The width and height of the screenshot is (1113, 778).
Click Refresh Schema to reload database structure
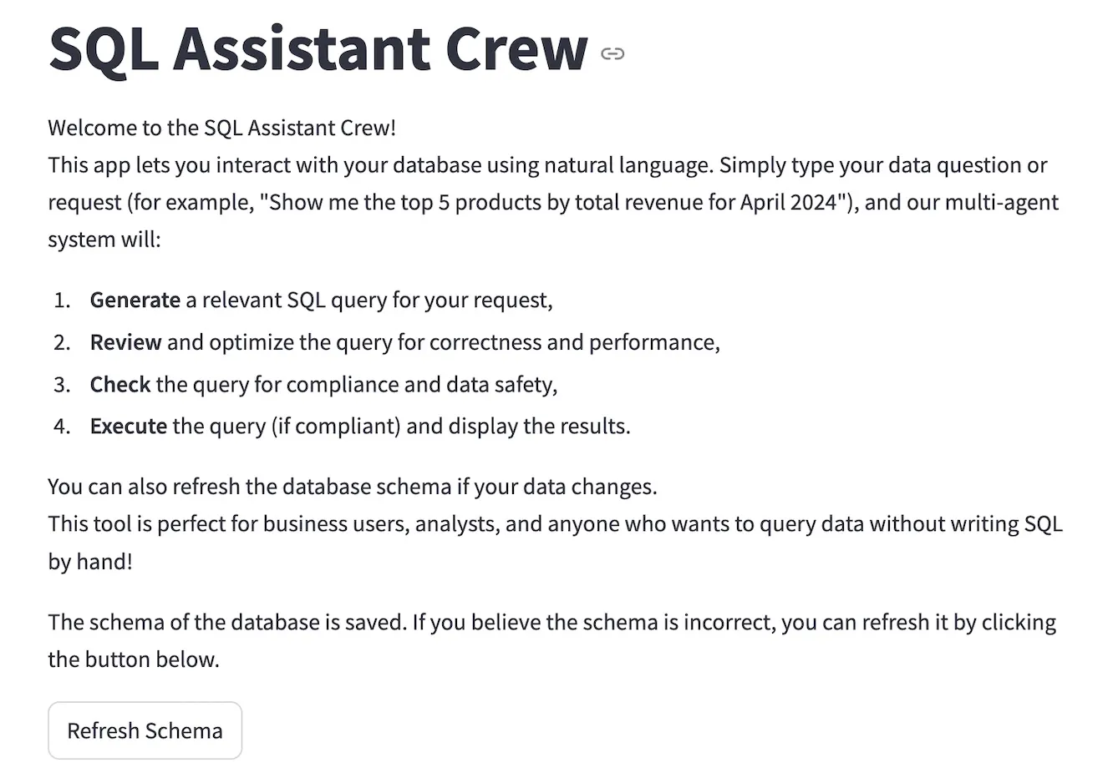pyautogui.click(x=145, y=730)
